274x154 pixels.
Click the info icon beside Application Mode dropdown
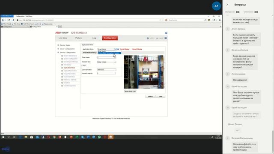118,49
